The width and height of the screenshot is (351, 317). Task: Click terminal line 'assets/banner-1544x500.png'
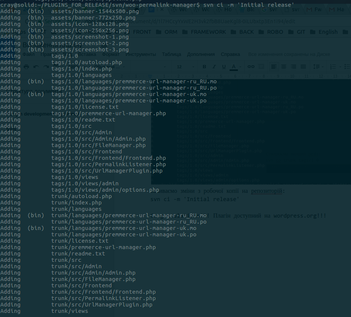[95, 11]
